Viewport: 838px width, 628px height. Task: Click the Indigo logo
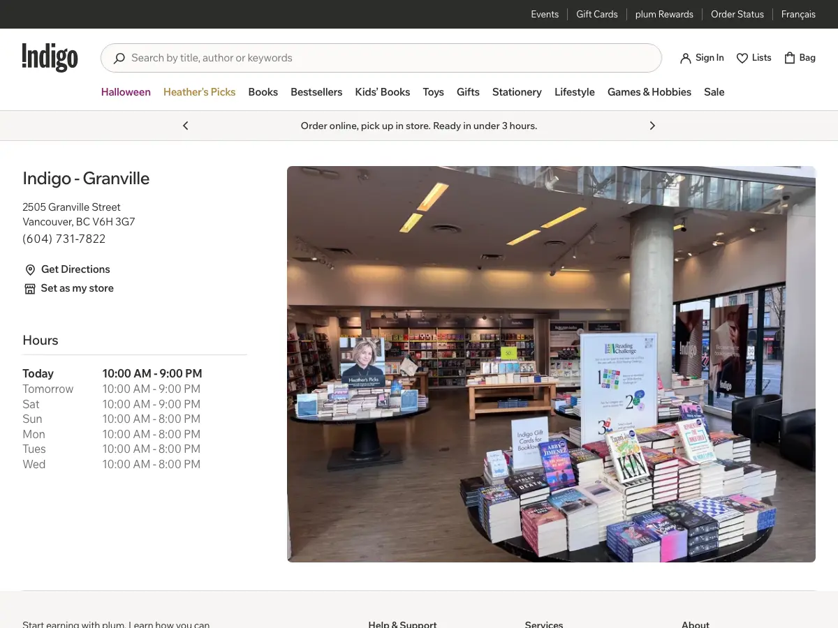pyautogui.click(x=50, y=57)
